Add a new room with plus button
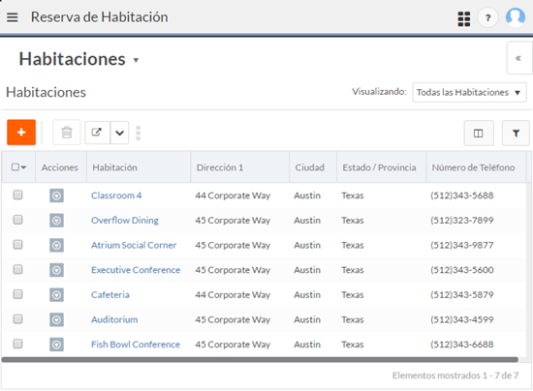The image size is (533, 391). point(21,132)
